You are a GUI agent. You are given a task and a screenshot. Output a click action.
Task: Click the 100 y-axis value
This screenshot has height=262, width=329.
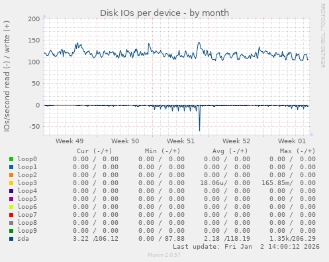[34, 62]
